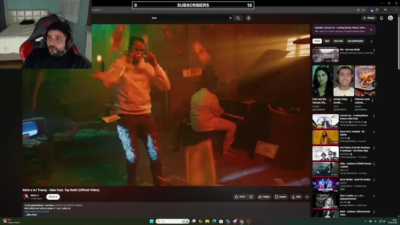Open options menu for Otilia - Adelante remix
This screenshot has width=400, height=225.
[374, 164]
